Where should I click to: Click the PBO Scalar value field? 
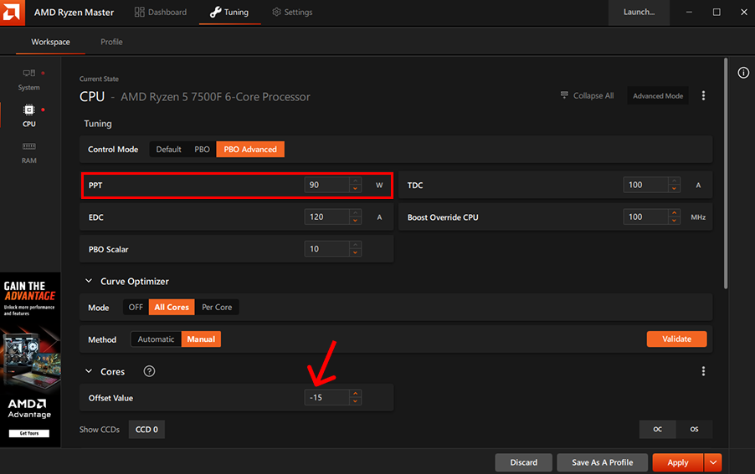coord(327,249)
